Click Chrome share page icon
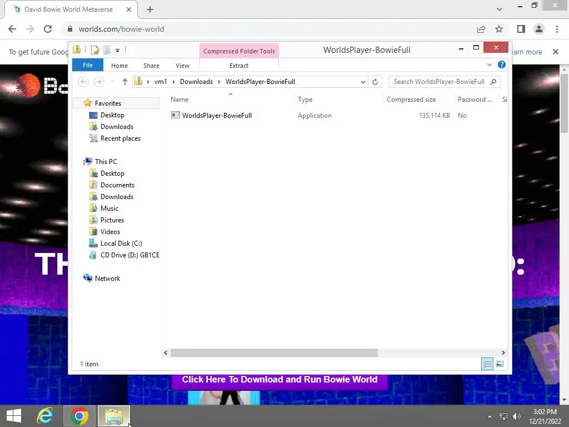The width and height of the screenshot is (569, 427). pos(481,29)
